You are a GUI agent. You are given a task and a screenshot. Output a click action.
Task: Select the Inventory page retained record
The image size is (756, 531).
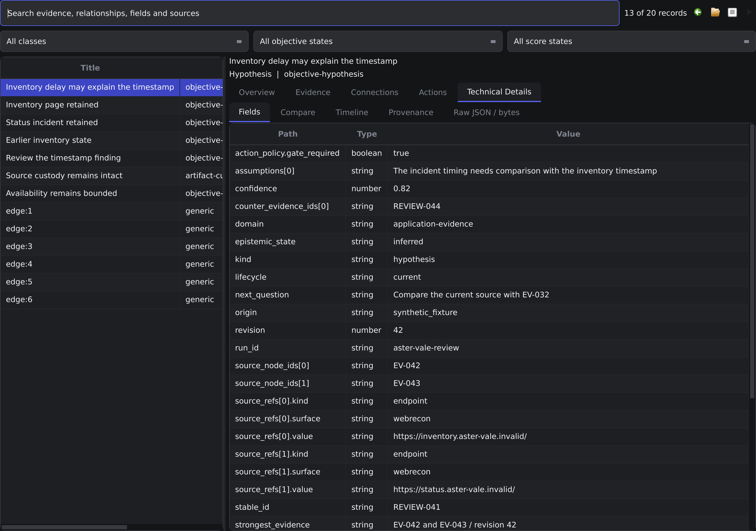[x=112, y=105]
